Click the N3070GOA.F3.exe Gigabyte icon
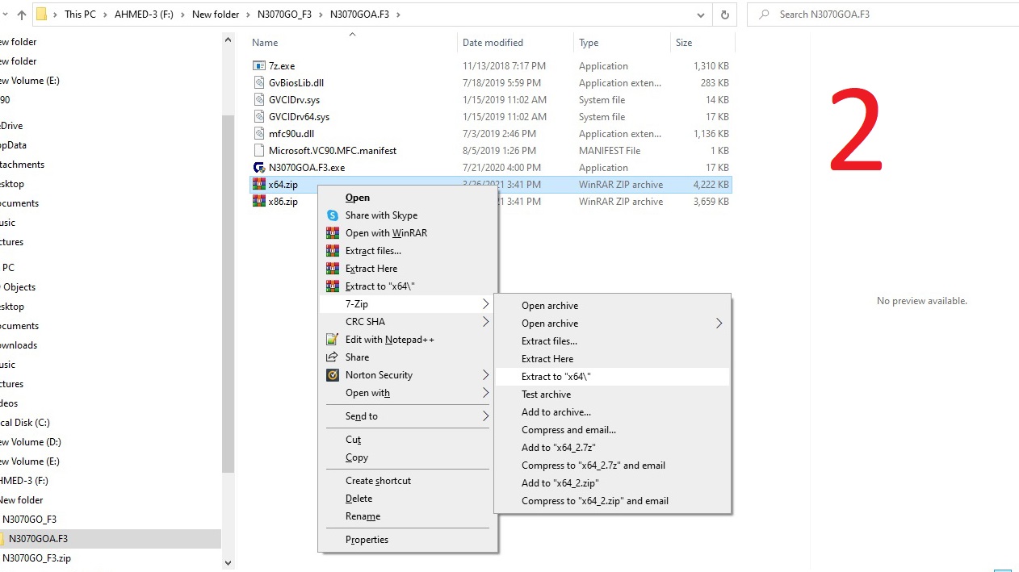The image size is (1019, 572). pyautogui.click(x=258, y=168)
